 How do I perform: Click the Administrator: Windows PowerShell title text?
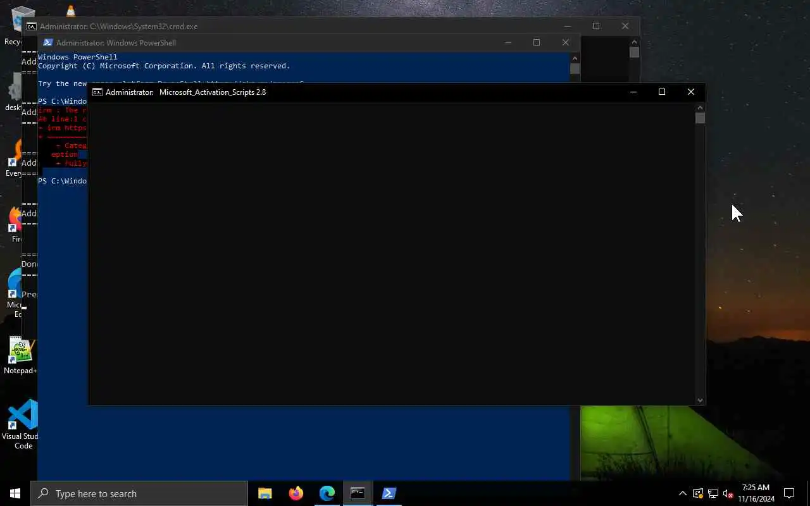116,43
